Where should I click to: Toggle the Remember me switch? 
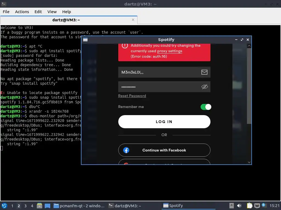pyautogui.click(x=206, y=107)
